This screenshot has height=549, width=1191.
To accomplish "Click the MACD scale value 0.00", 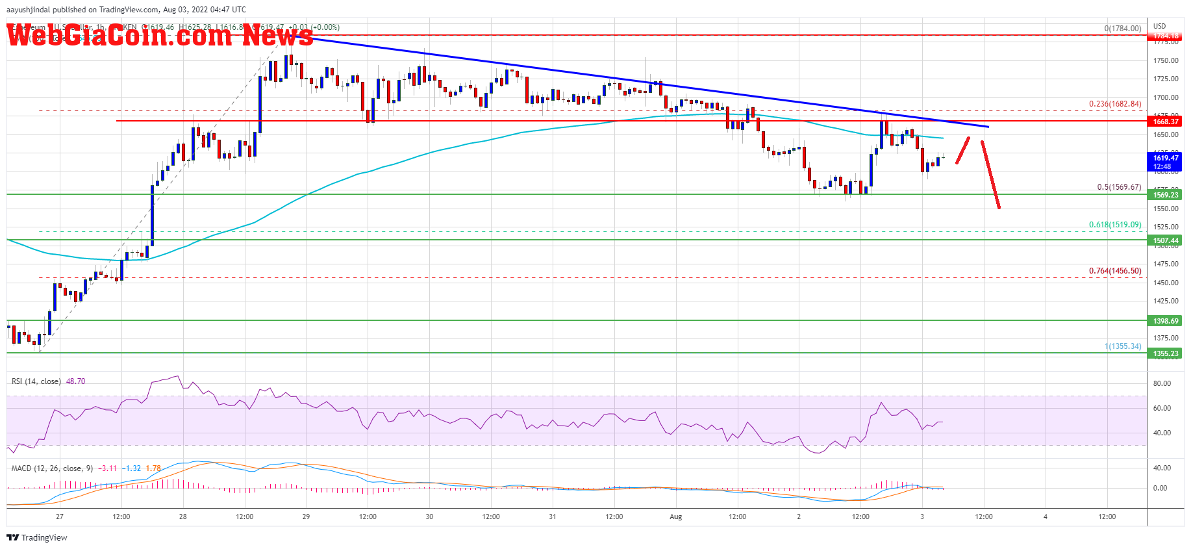I will click(1160, 488).
